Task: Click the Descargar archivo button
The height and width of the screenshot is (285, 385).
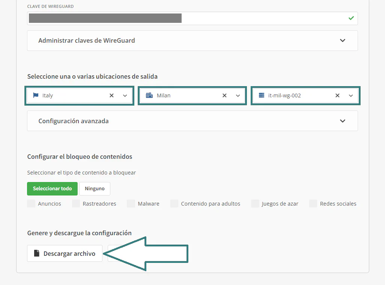Action: click(x=65, y=254)
